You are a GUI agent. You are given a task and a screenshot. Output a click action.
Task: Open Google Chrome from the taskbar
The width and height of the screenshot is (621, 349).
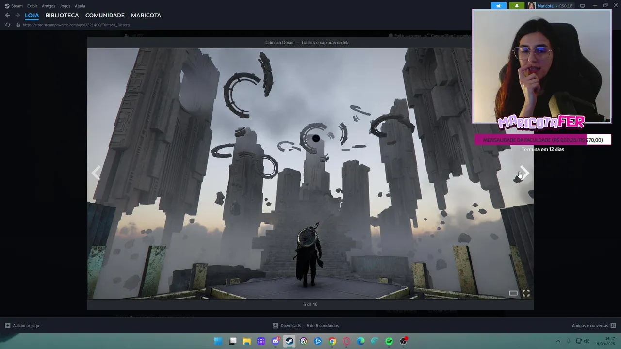(332, 341)
